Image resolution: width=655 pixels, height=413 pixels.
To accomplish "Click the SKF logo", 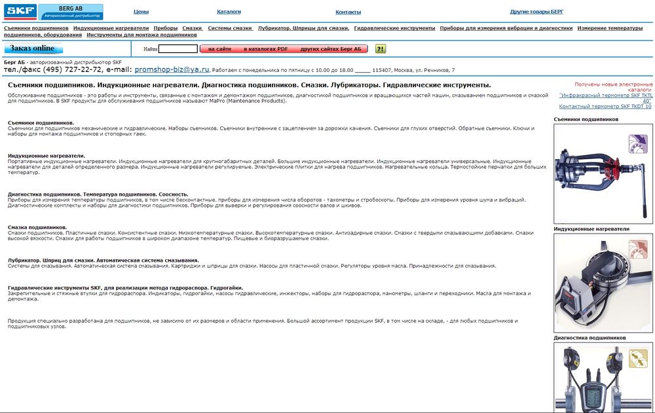I will (20, 12).
